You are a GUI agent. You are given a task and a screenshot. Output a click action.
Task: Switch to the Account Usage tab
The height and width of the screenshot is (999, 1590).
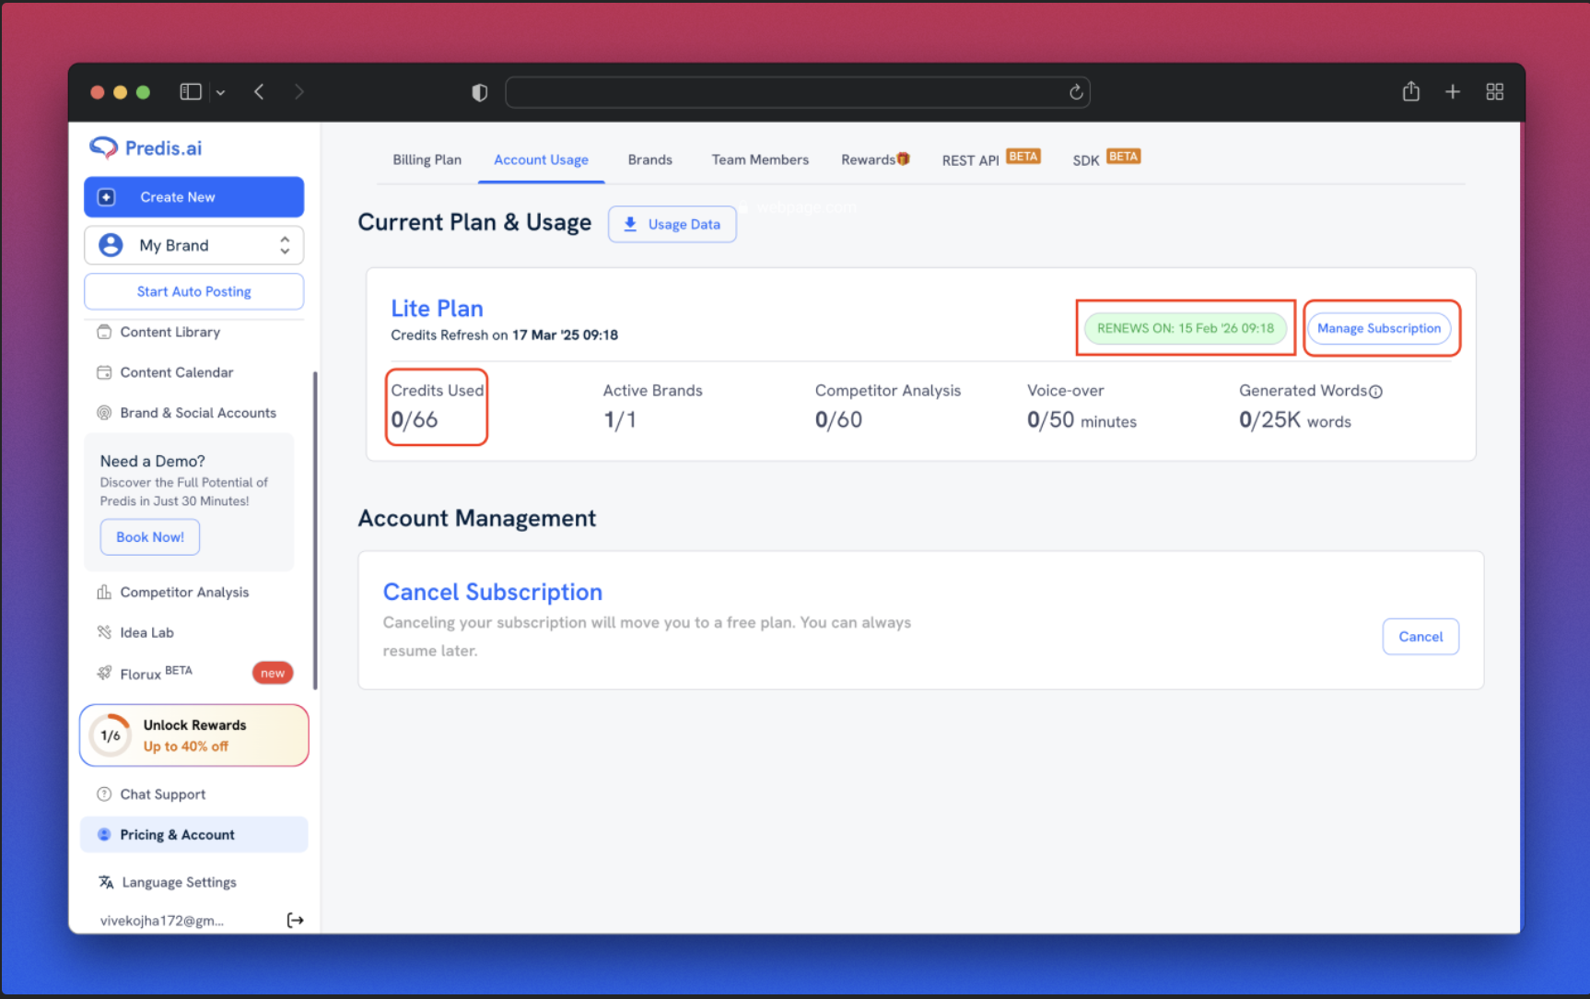point(541,159)
